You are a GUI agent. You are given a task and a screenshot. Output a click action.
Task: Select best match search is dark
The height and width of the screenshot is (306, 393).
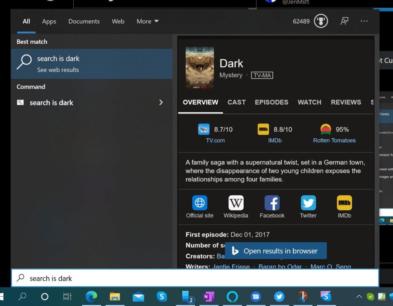tap(92, 64)
